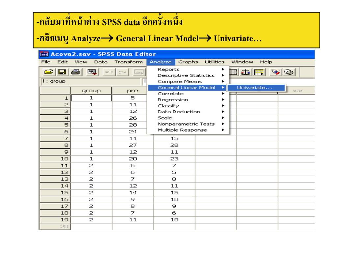Expand the Descriptive Statistics submenu

(x=188, y=75)
